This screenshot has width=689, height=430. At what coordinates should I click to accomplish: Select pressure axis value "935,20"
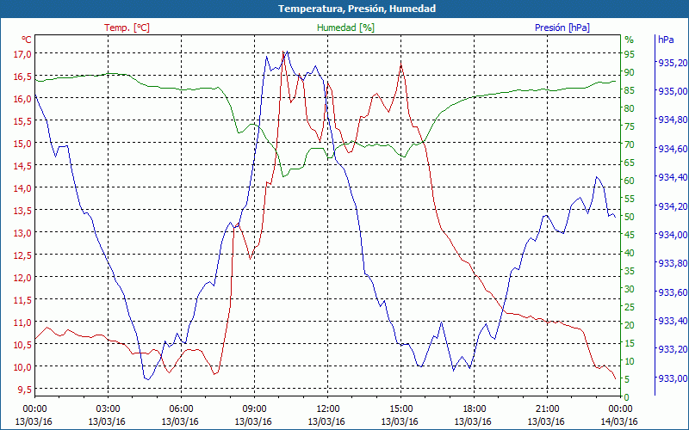tap(673, 63)
